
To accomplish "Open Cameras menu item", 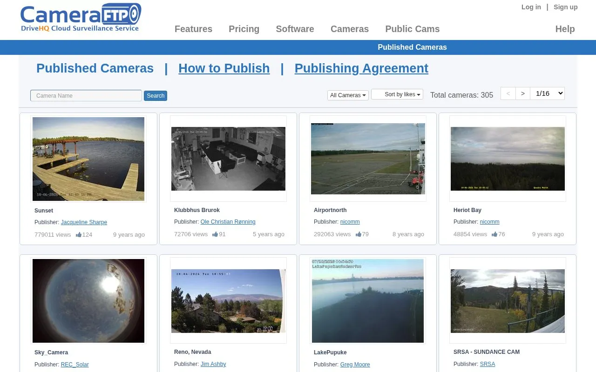I will [x=350, y=29].
